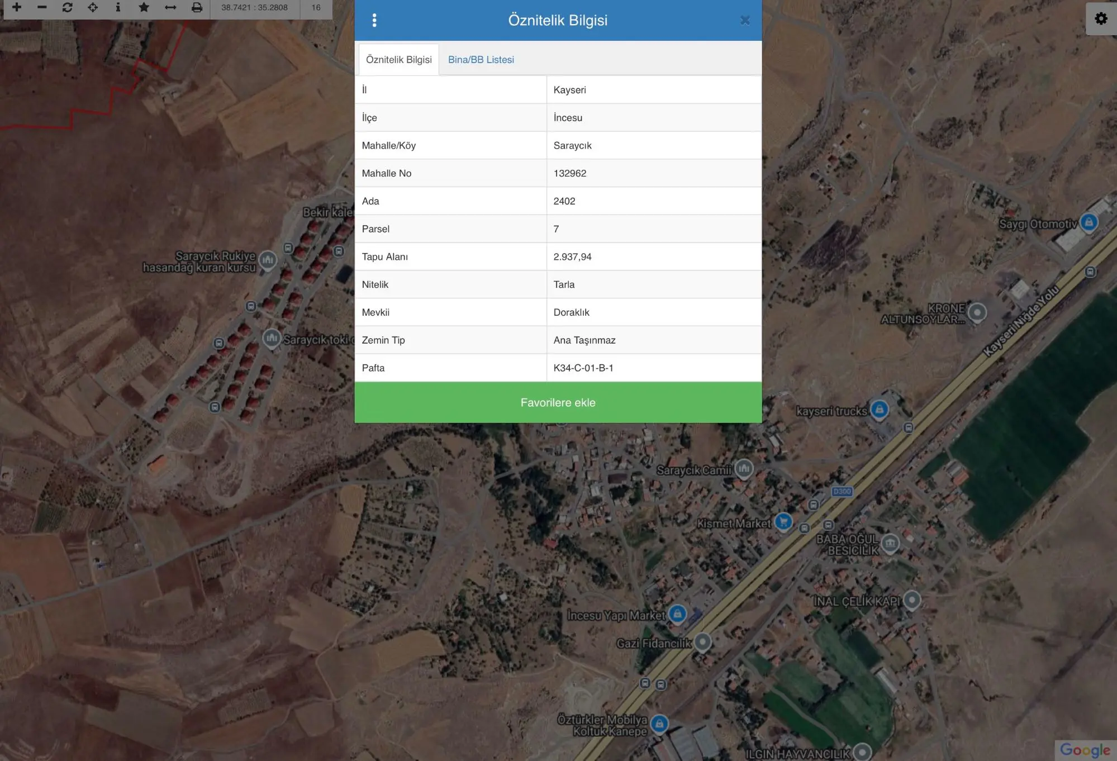Print the map via the printer icon
1117x761 pixels.
(x=197, y=7)
